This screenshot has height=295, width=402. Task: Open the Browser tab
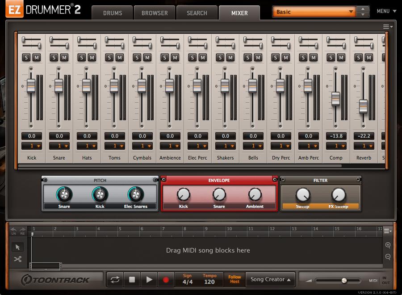(x=155, y=13)
